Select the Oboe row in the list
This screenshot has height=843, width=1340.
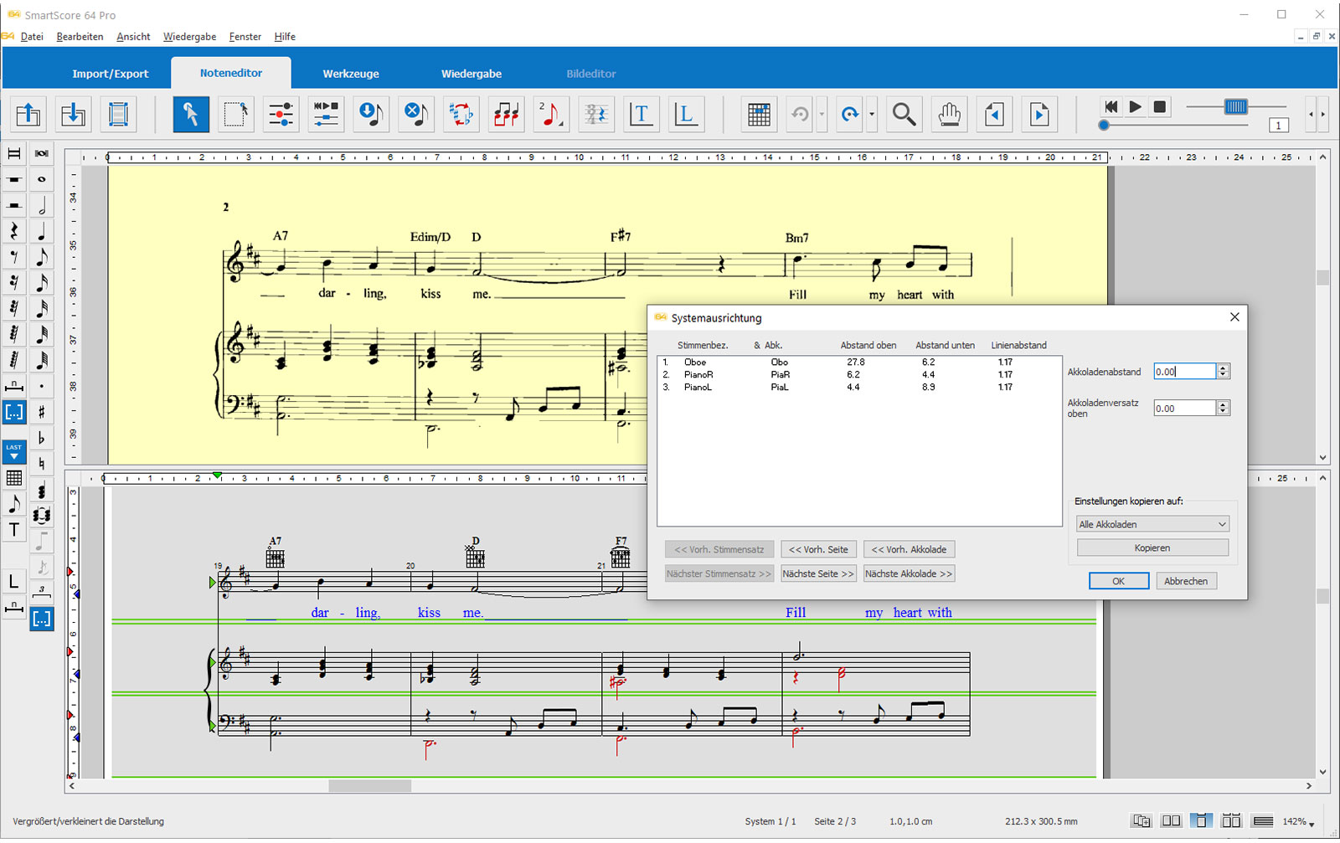pos(859,362)
